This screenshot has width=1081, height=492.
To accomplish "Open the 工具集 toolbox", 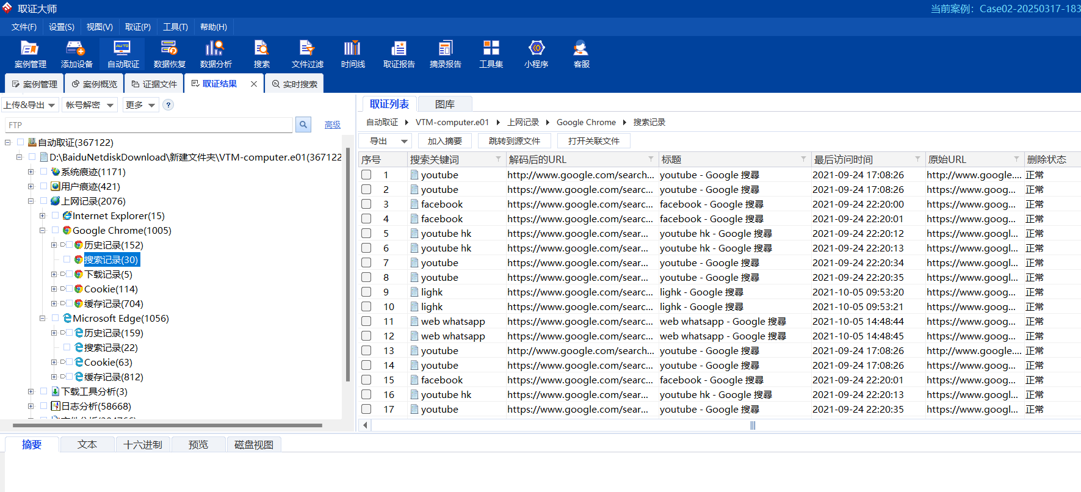I will (491, 54).
